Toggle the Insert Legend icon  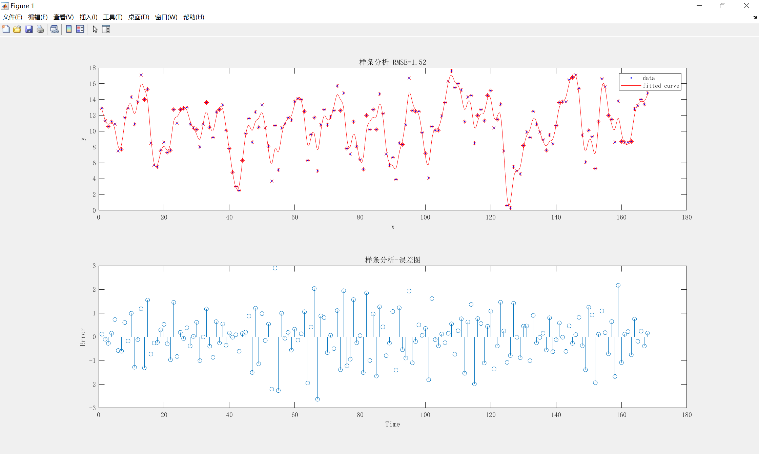pyautogui.click(x=80, y=29)
